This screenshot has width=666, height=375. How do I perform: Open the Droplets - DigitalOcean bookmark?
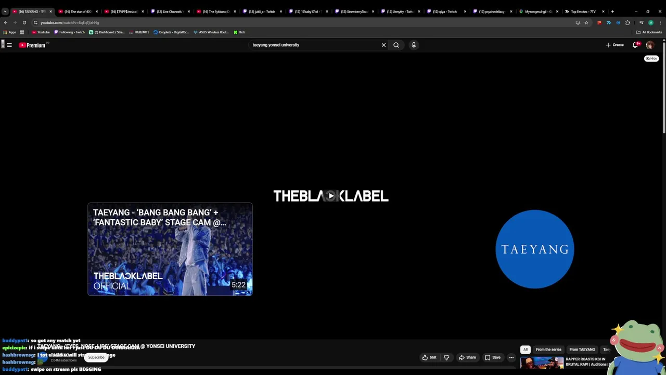pyautogui.click(x=171, y=32)
